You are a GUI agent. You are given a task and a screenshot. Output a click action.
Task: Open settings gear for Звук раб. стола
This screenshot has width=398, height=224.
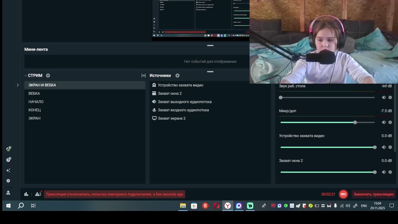coord(390,97)
